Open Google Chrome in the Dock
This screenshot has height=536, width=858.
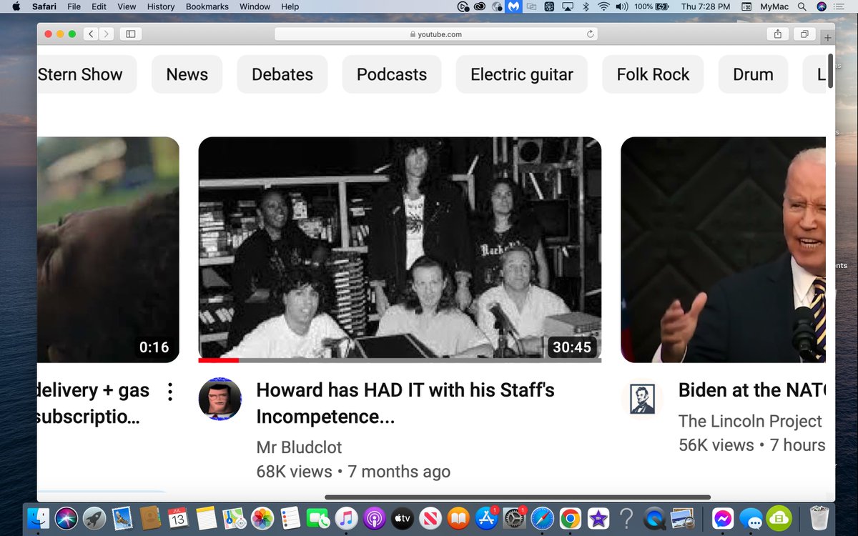pos(570,517)
